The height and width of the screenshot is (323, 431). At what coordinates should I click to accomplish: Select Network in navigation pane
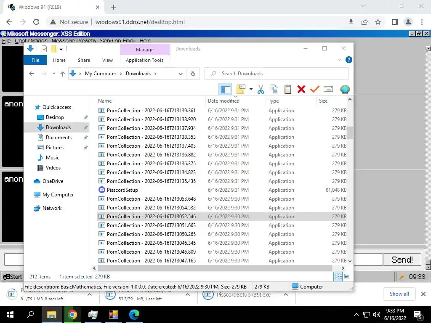point(52,208)
